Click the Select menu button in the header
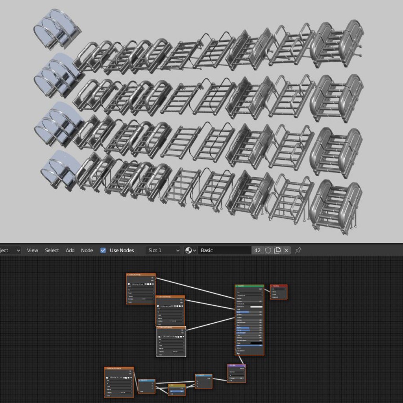The height and width of the screenshot is (403, 403). pos(52,250)
